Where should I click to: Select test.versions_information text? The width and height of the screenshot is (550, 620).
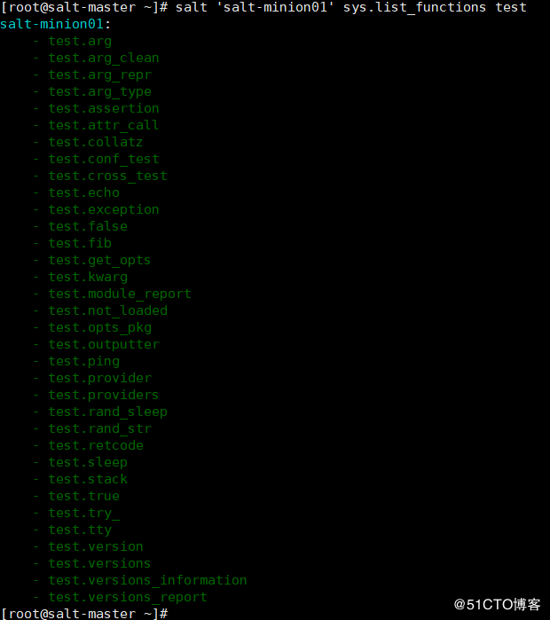(147, 580)
